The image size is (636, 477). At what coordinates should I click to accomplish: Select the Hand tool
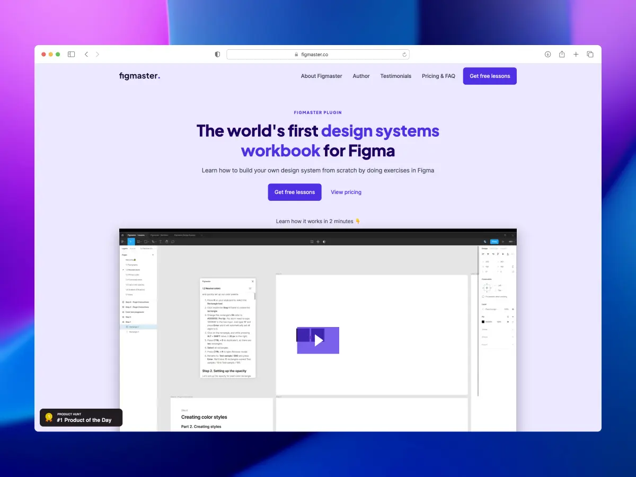167,241
